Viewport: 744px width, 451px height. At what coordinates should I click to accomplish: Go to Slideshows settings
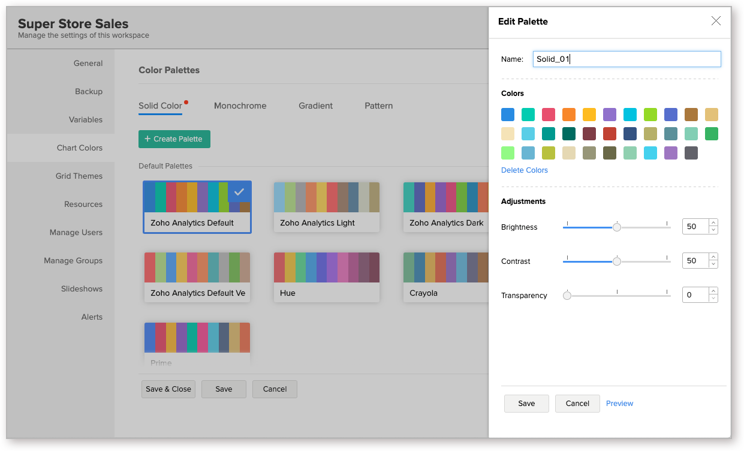tap(61, 289)
